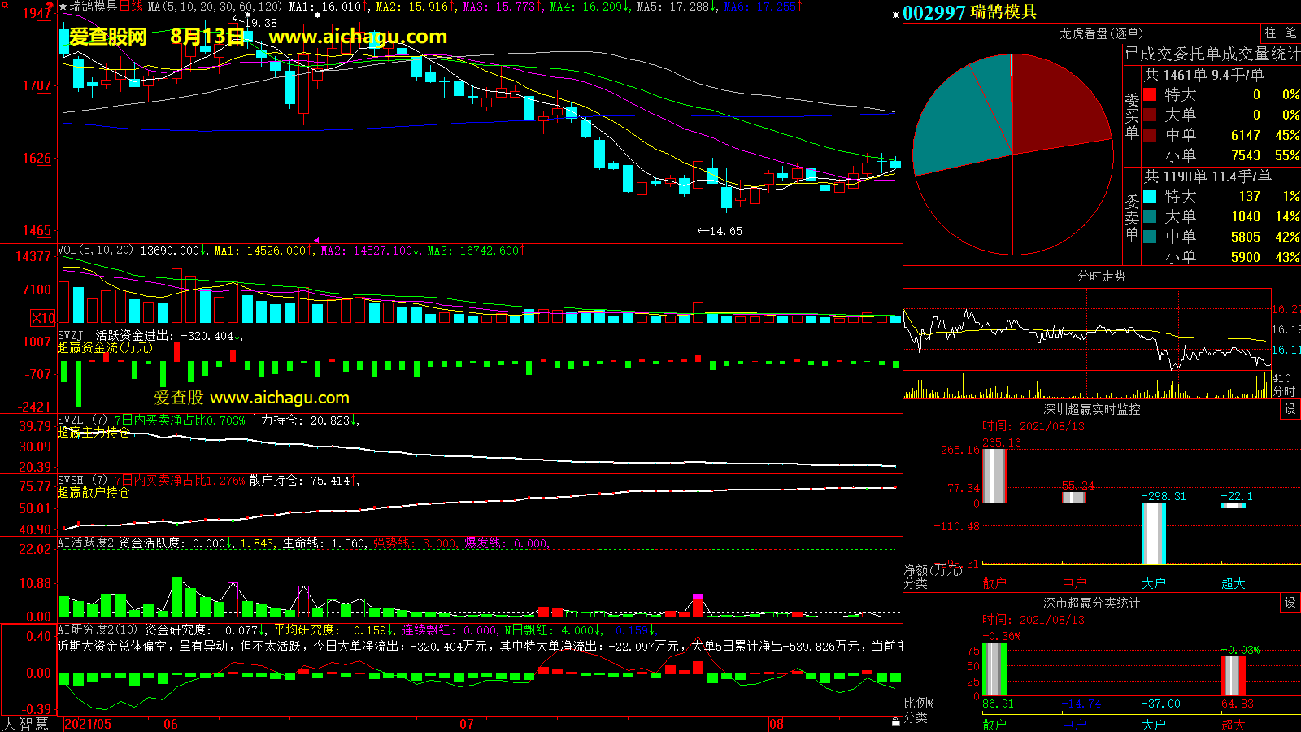This screenshot has width=1301, height=732.
Task: Click the 分时 label beside the intraday chart
Action: tap(1283, 391)
